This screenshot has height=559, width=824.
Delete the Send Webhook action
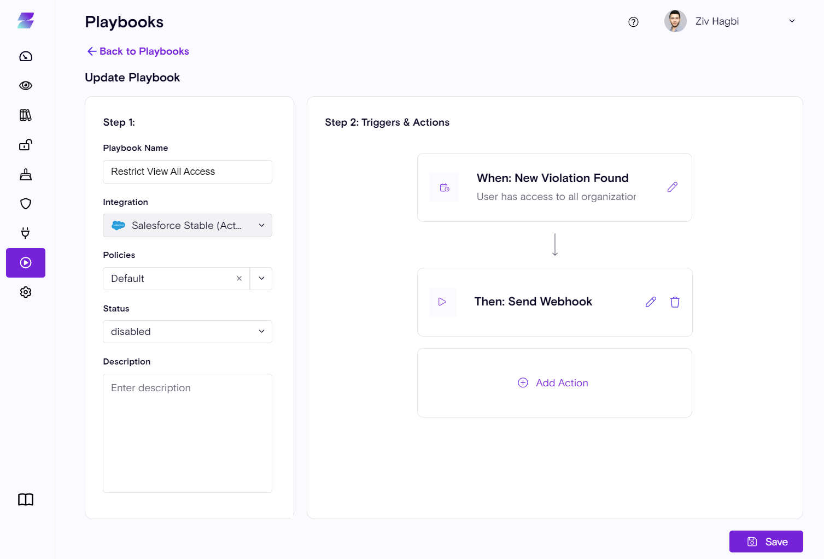click(675, 302)
